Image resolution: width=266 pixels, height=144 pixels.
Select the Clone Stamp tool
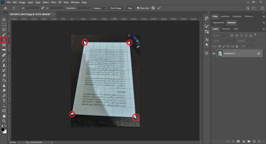4,65
